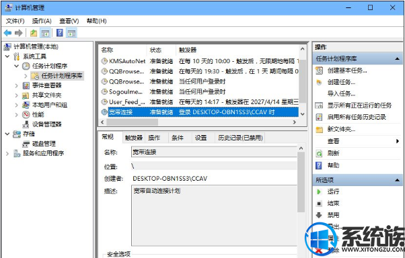Collapse the 存储 node arrow
This screenshot has width=405, height=258.
[7, 134]
